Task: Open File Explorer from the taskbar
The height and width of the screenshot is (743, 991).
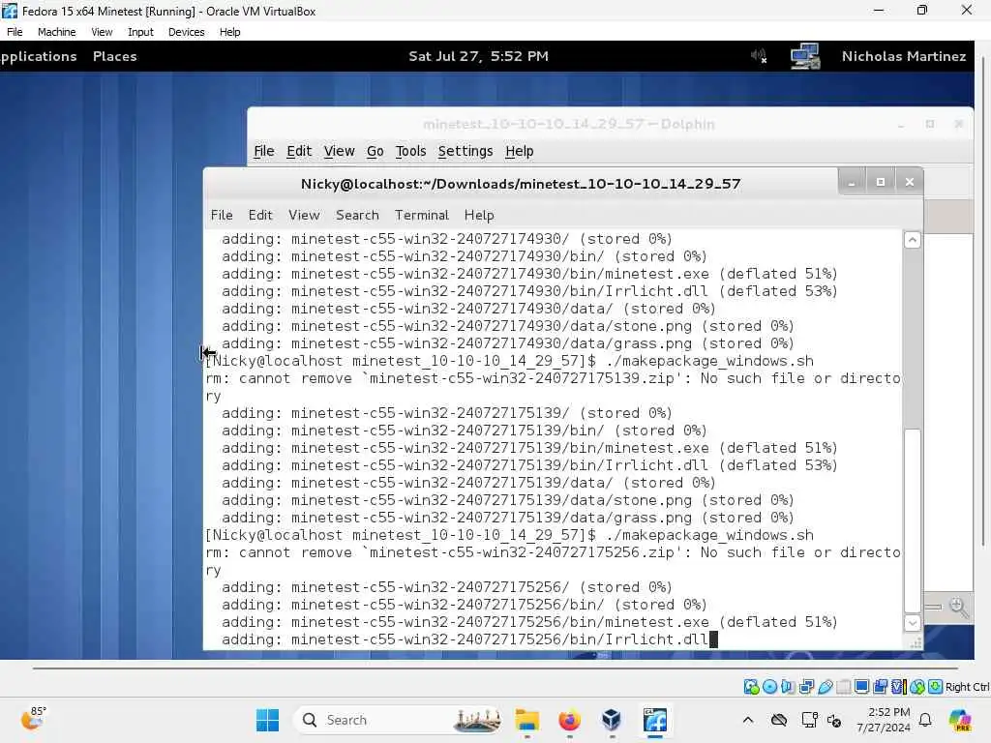Action: tap(527, 720)
